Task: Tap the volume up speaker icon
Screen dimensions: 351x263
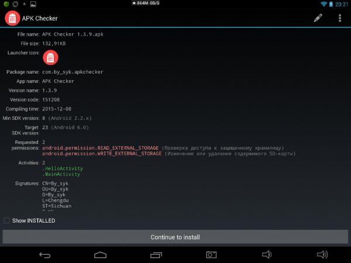Action: [x=322, y=254]
